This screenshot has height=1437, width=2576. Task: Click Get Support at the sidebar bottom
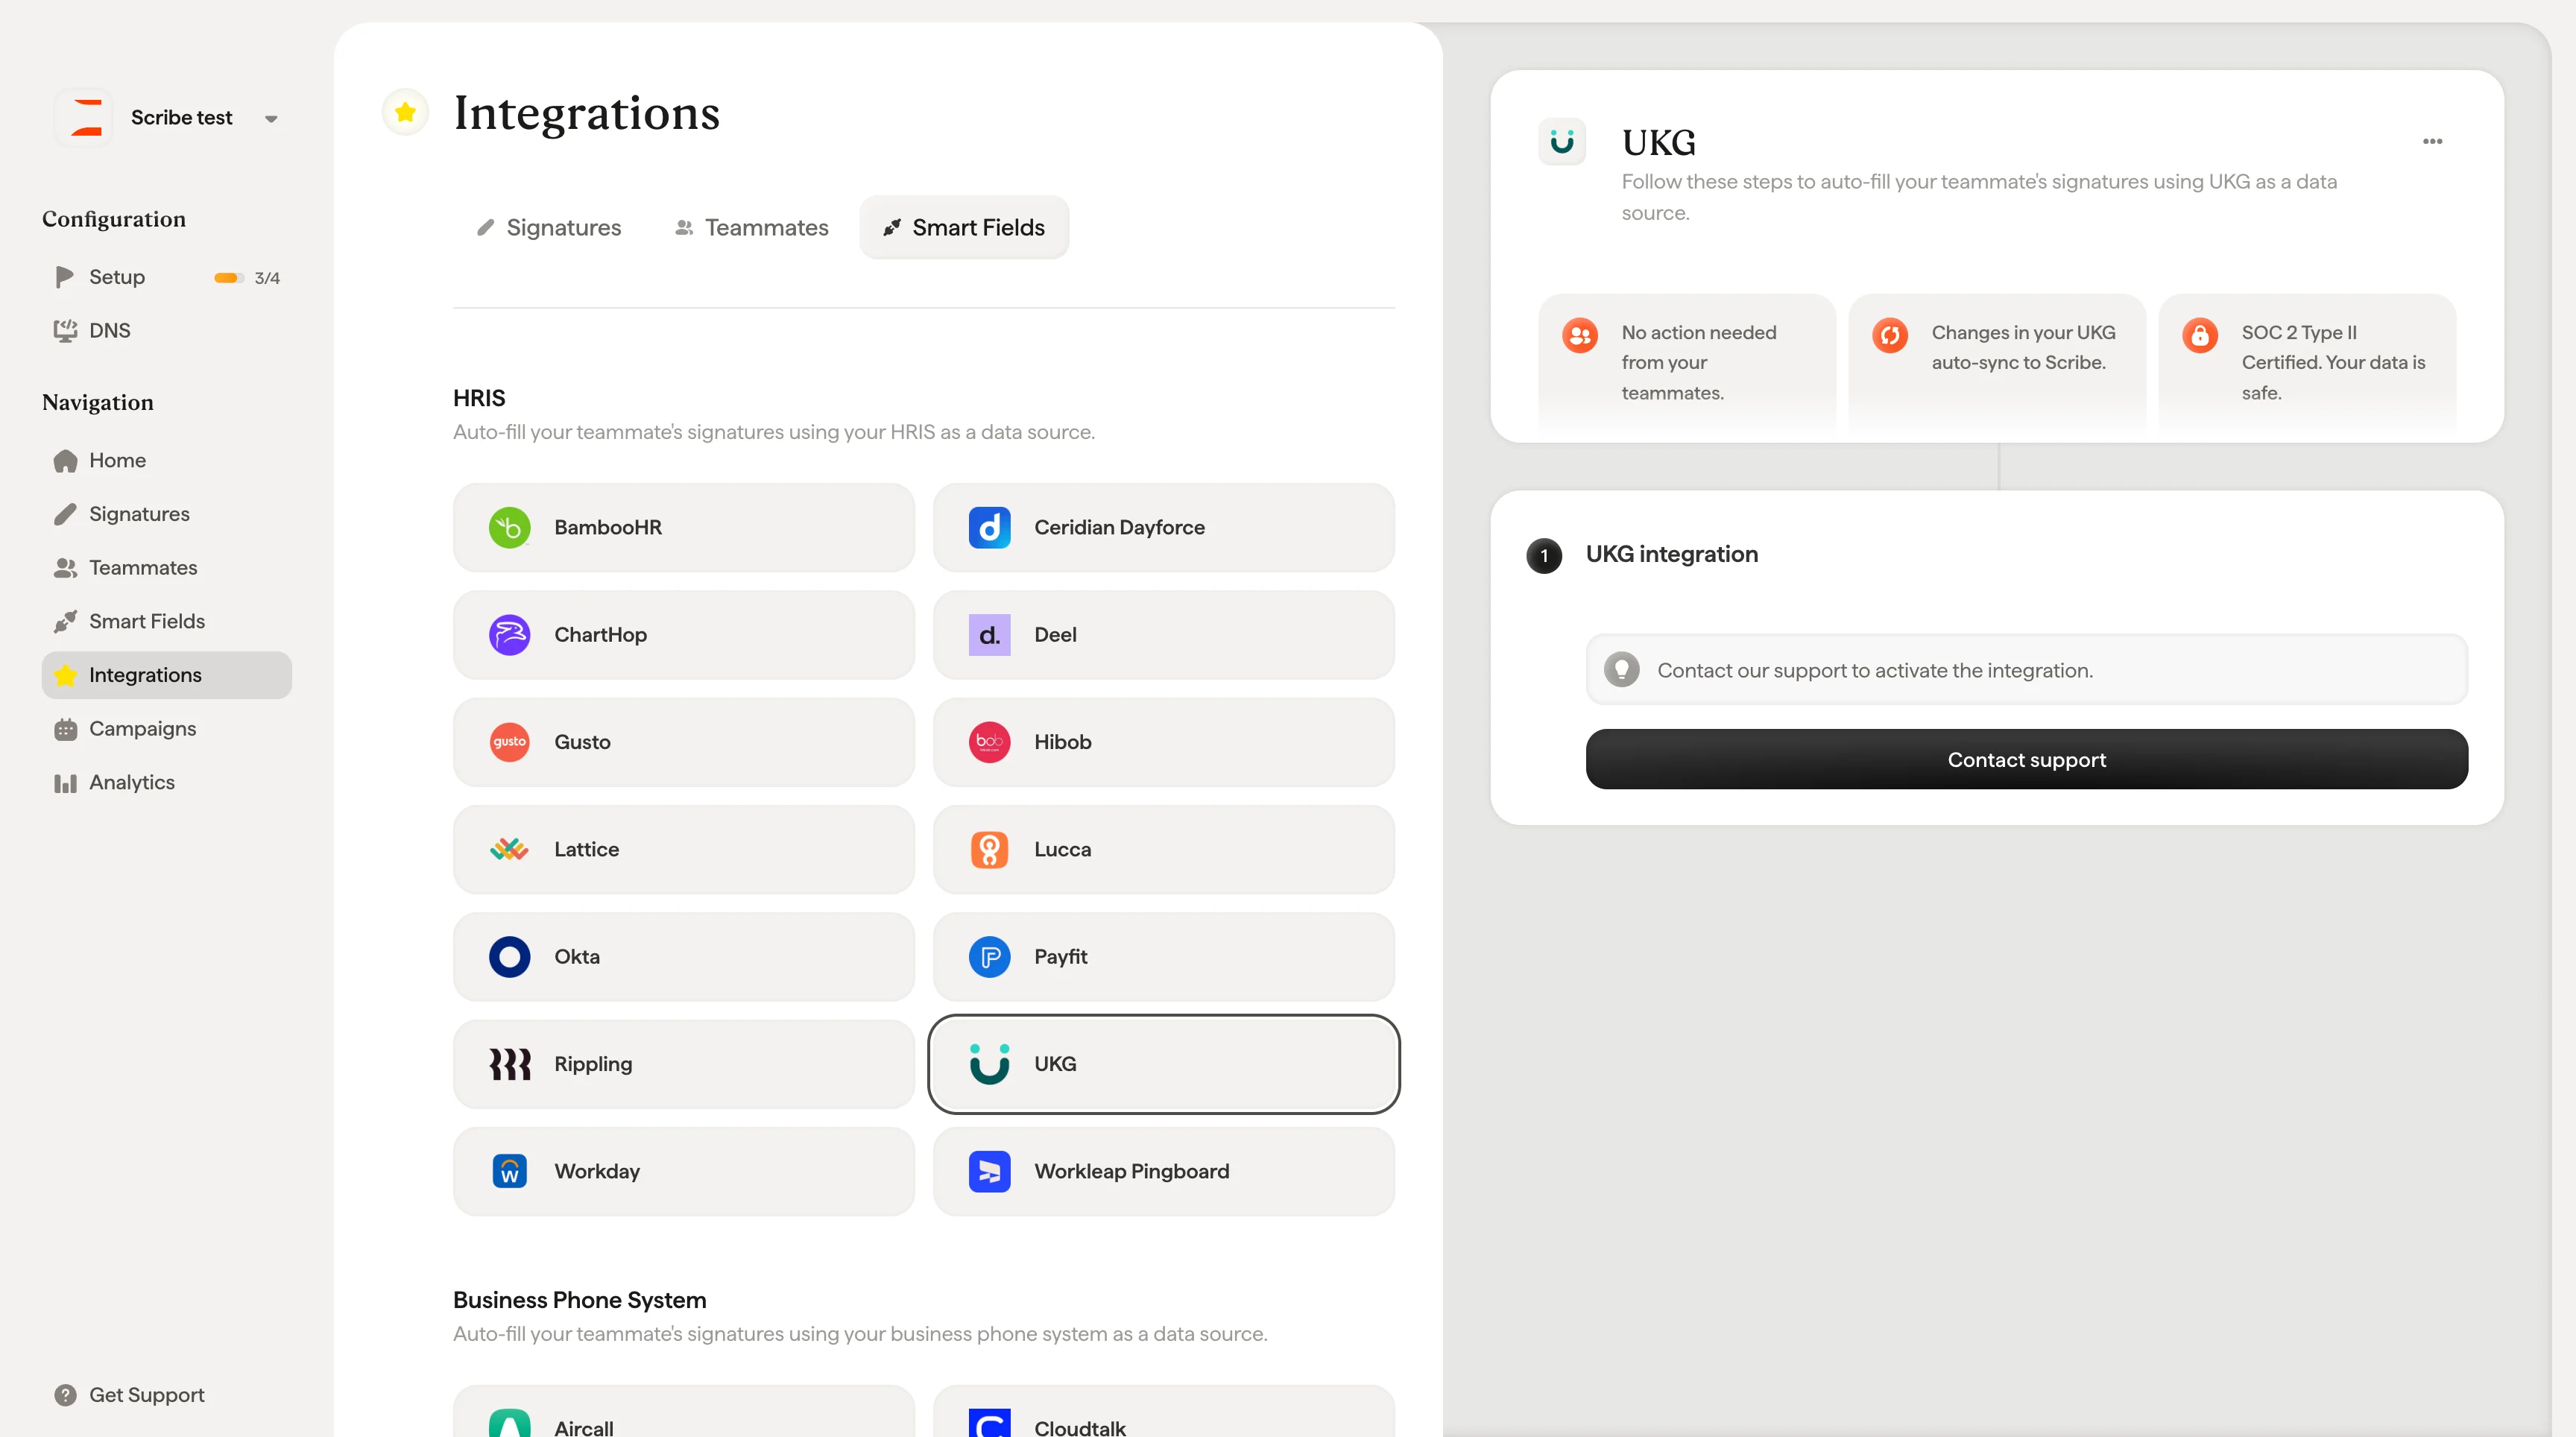pos(146,1395)
